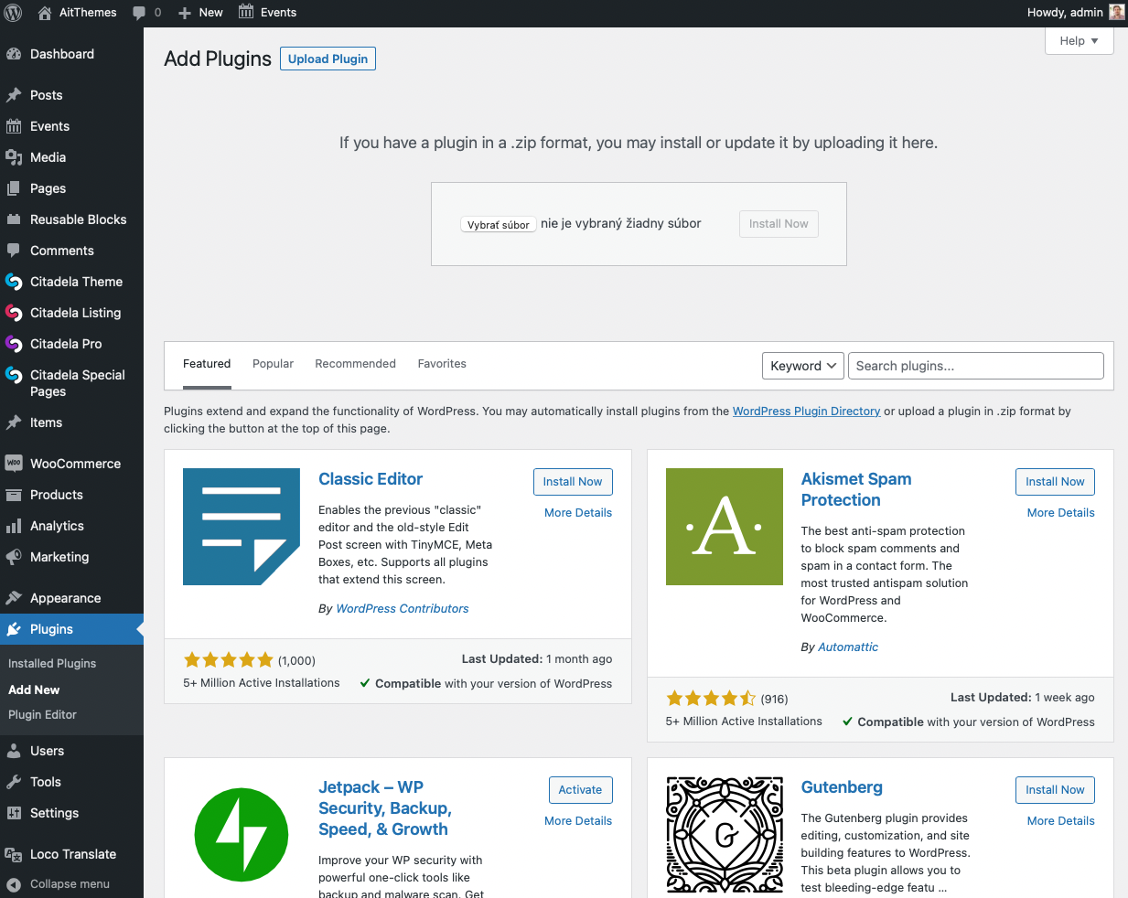Screen dimensions: 1128x898
Task: Click the Marketing megaphone icon
Action: pos(14,557)
